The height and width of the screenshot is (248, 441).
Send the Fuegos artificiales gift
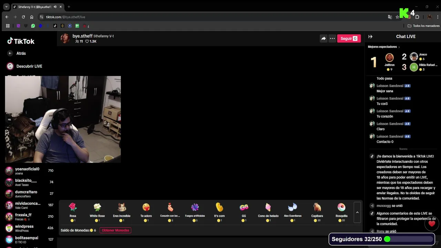tap(195, 212)
